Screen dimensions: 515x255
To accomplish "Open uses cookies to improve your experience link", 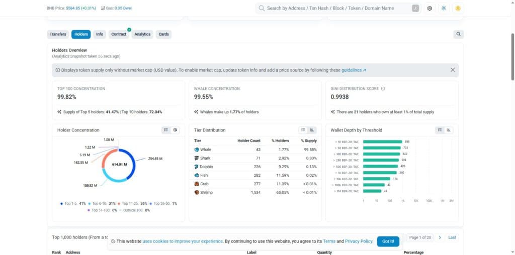I will click(x=183, y=241).
